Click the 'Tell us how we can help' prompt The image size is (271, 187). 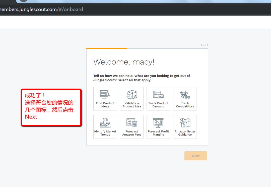(142, 78)
